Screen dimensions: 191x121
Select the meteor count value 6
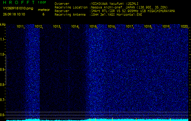[x=43, y=14]
